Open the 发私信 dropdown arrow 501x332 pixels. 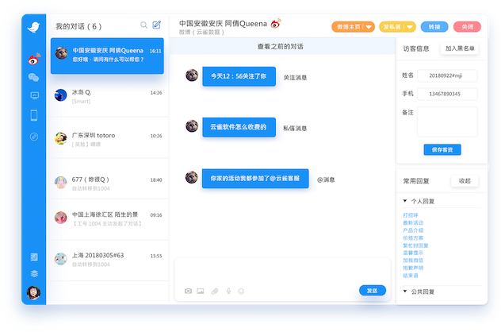coord(414,27)
